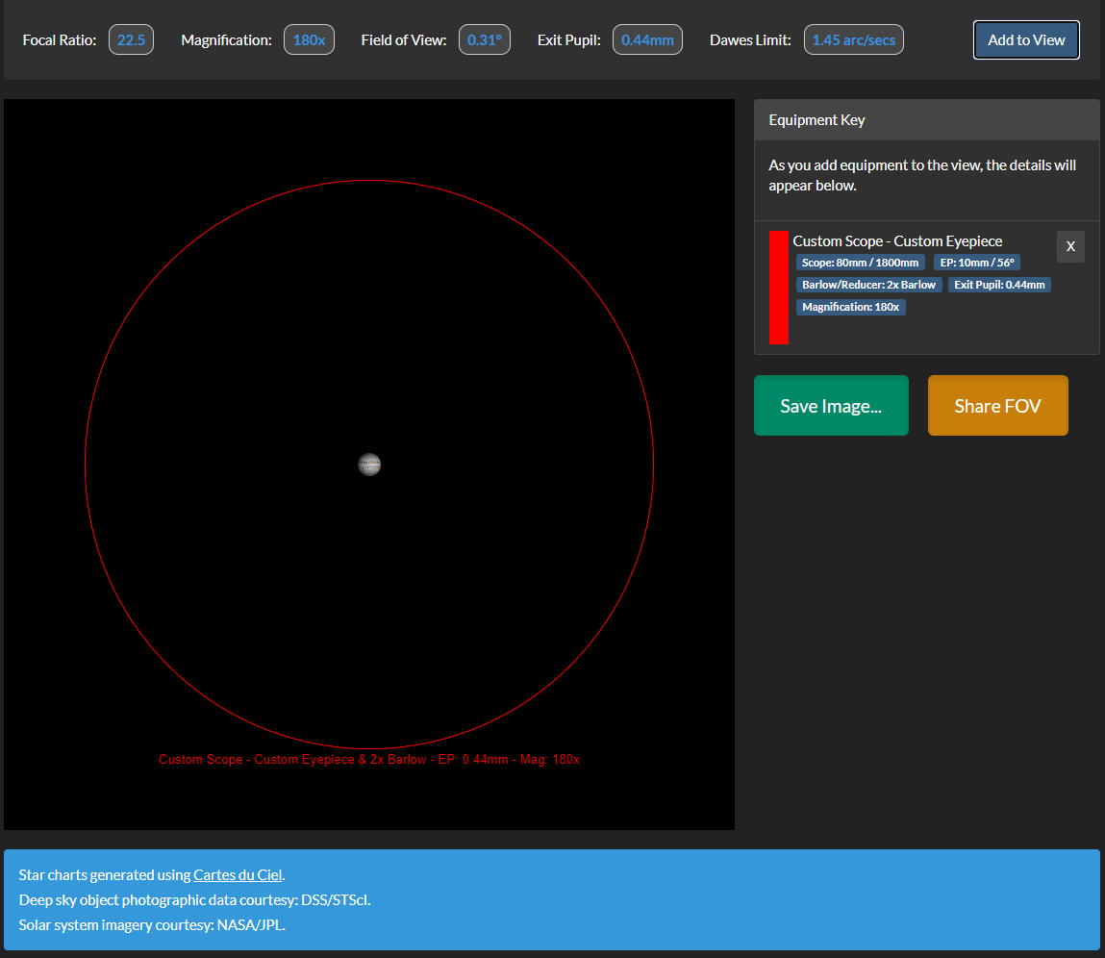Click the red field of view circle
1105x958 pixels.
[369, 181]
